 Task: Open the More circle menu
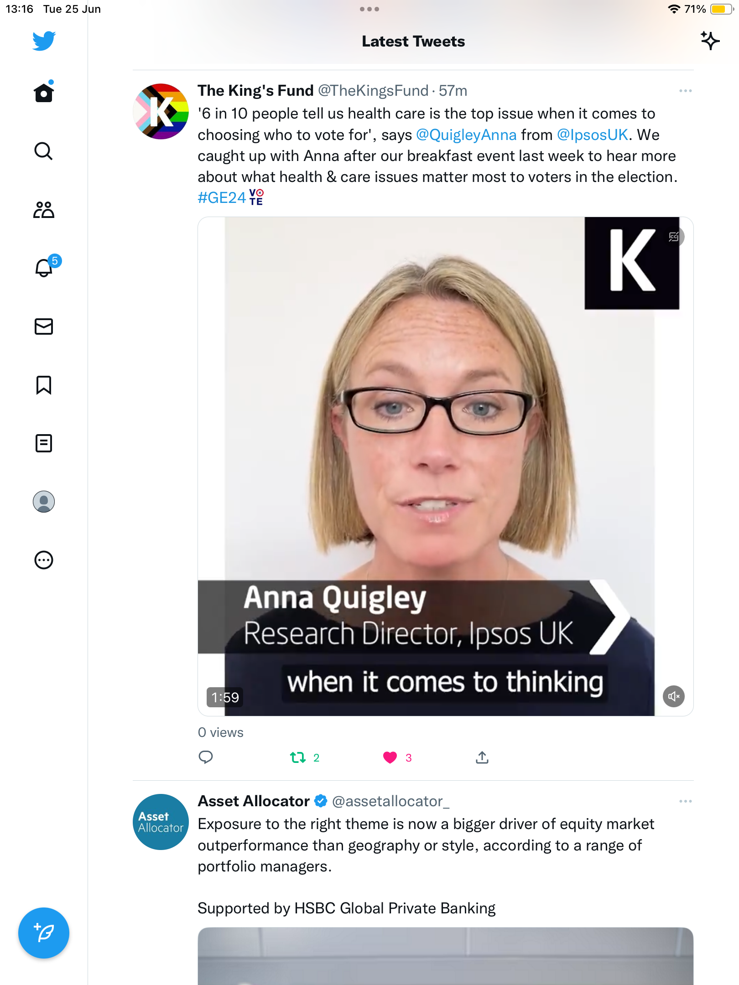[x=44, y=560]
